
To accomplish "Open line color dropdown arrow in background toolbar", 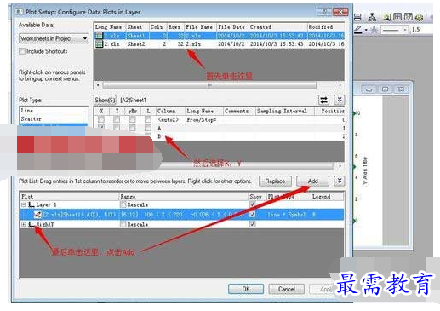I will pyautogui.click(x=366, y=30).
